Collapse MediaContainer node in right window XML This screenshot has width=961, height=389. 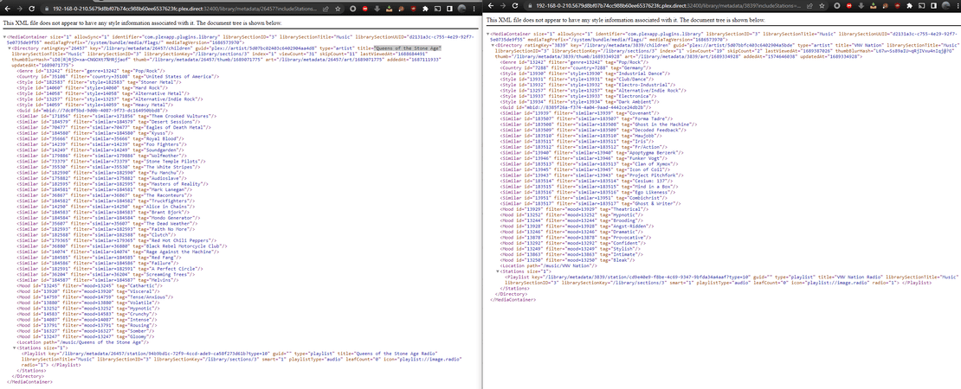[487, 34]
